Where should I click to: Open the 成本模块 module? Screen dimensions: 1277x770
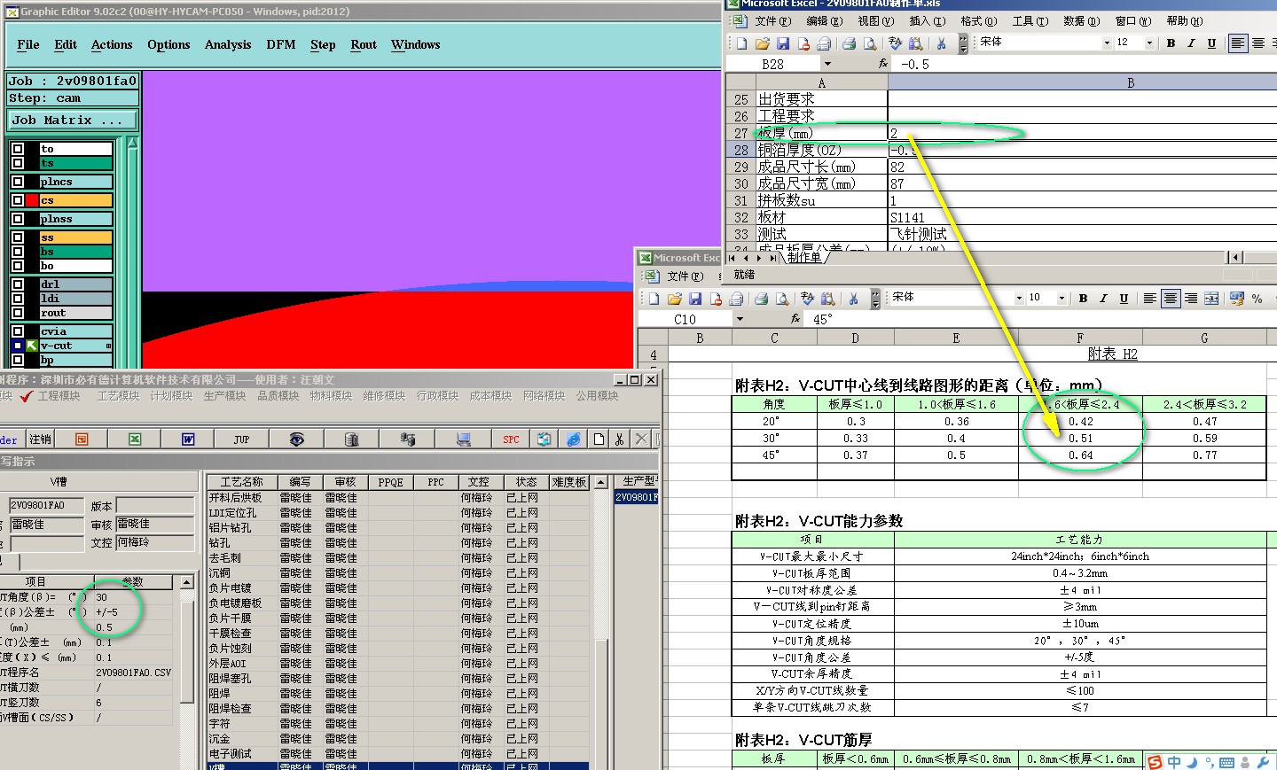tap(490, 396)
